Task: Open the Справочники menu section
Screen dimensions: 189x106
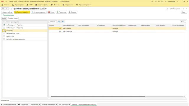Action: click(68, 5)
